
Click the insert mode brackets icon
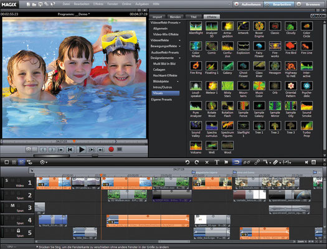click(286, 162)
